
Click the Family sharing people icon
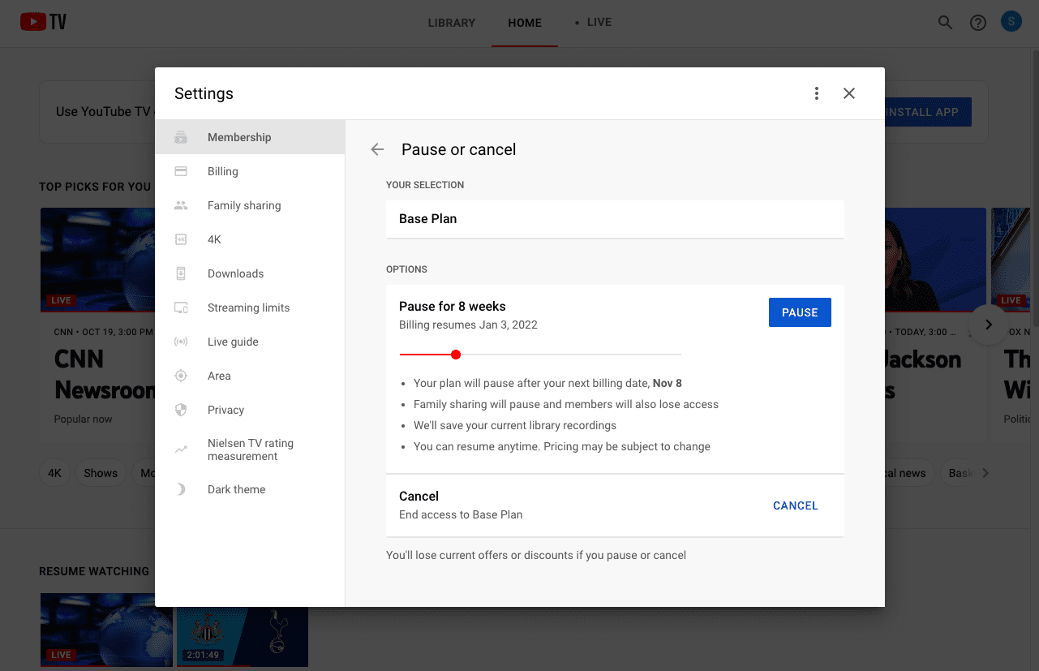[x=181, y=205]
